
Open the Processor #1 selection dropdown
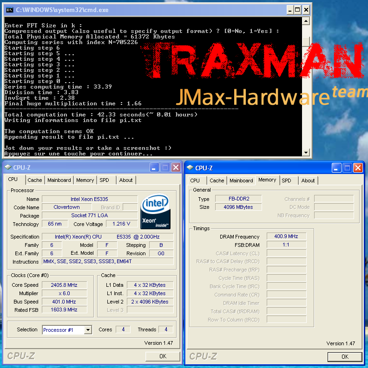(88, 330)
